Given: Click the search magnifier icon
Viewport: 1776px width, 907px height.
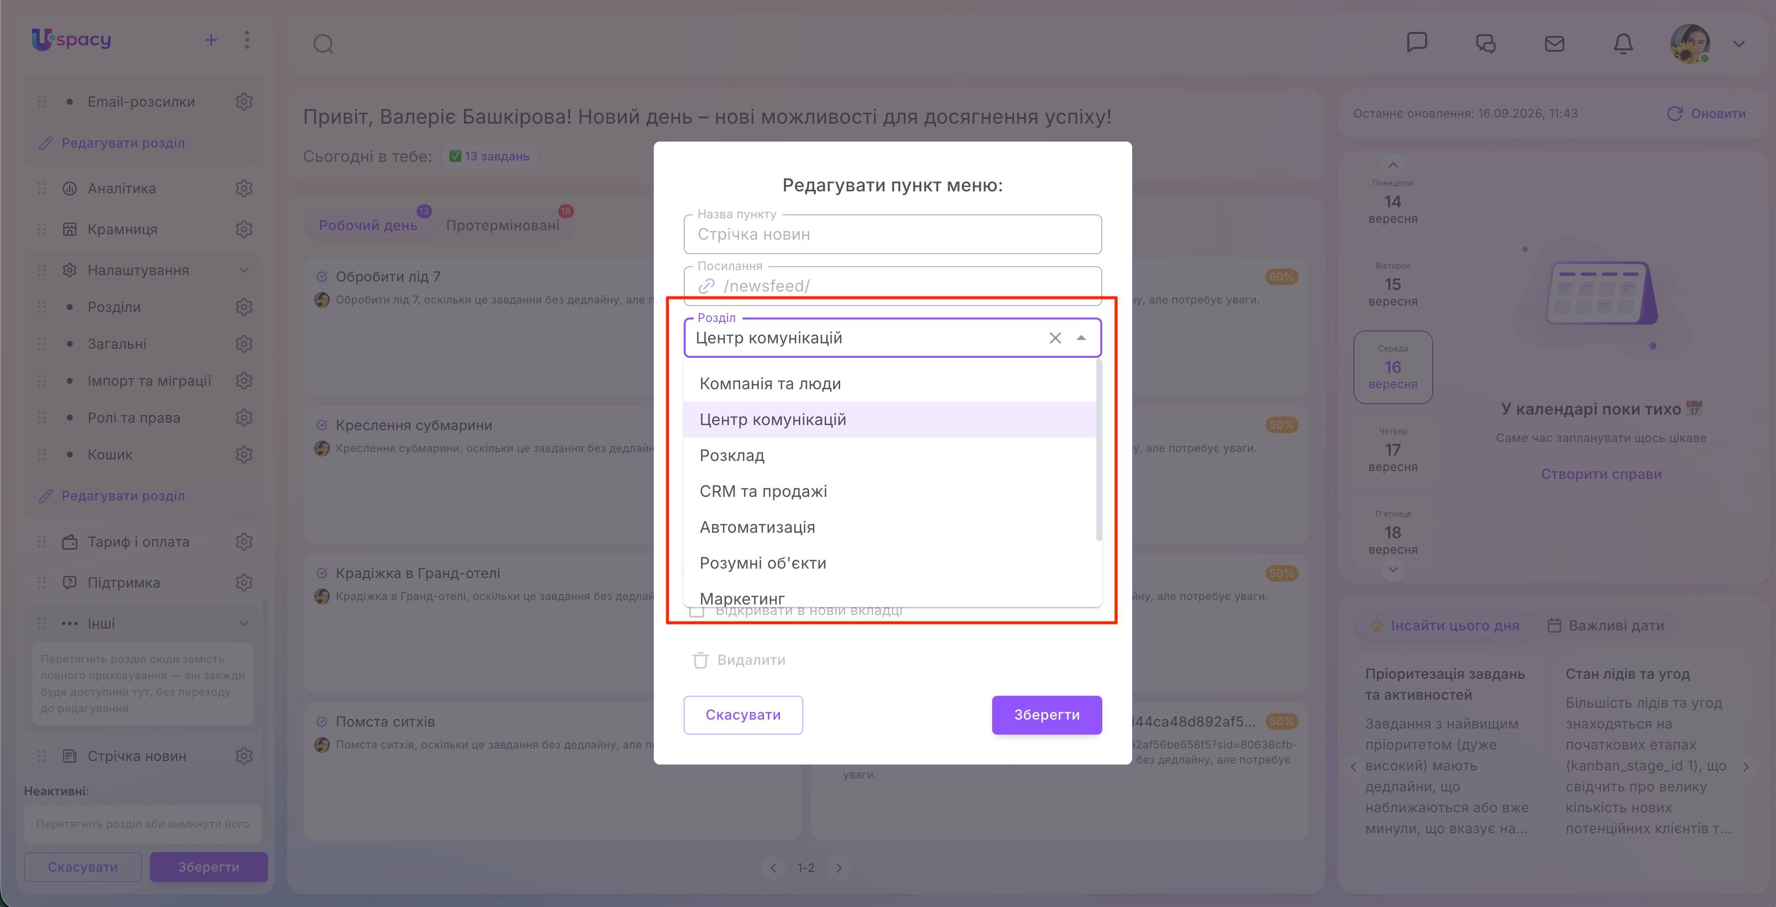Looking at the screenshot, I should [323, 44].
